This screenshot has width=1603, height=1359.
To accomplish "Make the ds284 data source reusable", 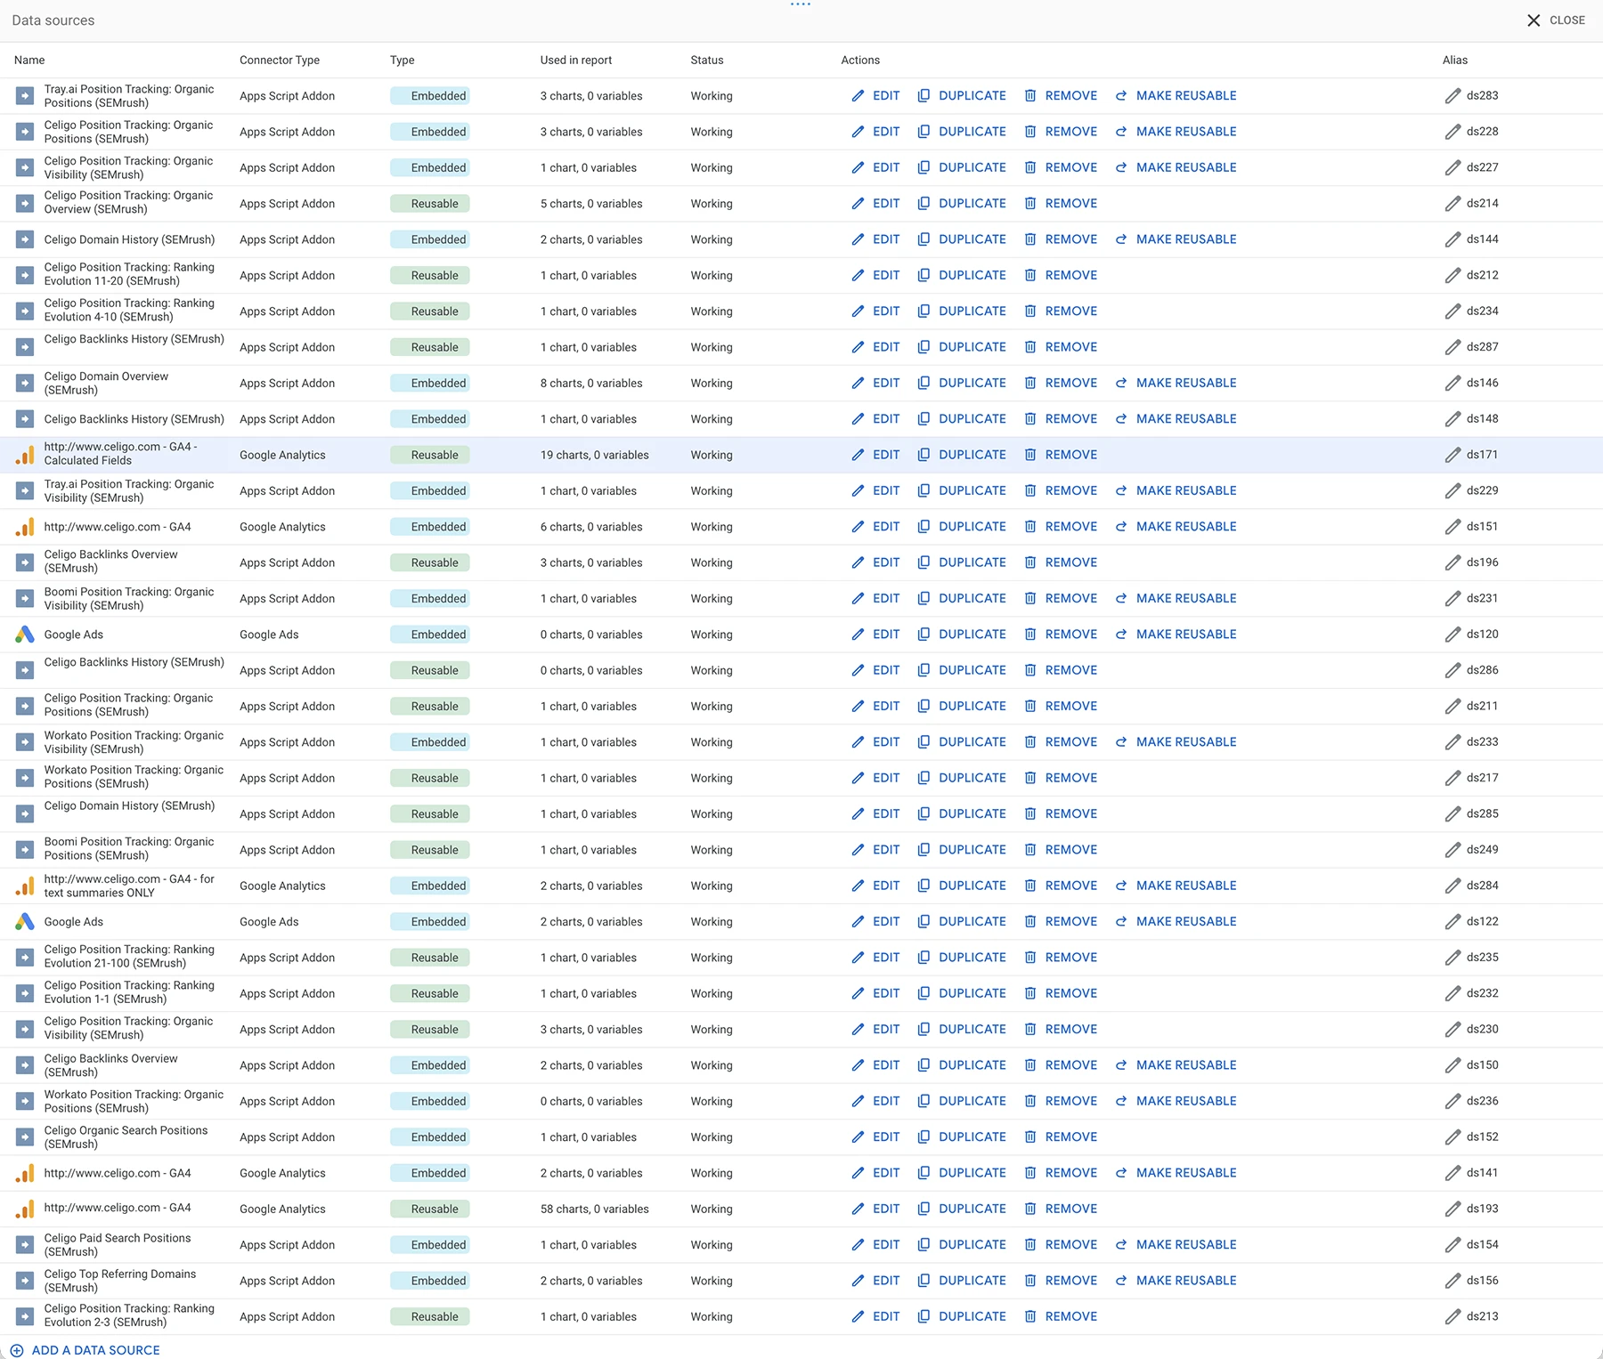I will coord(1176,886).
